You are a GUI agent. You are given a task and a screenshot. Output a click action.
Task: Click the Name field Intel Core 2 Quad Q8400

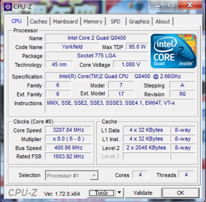pyautogui.click(x=97, y=38)
